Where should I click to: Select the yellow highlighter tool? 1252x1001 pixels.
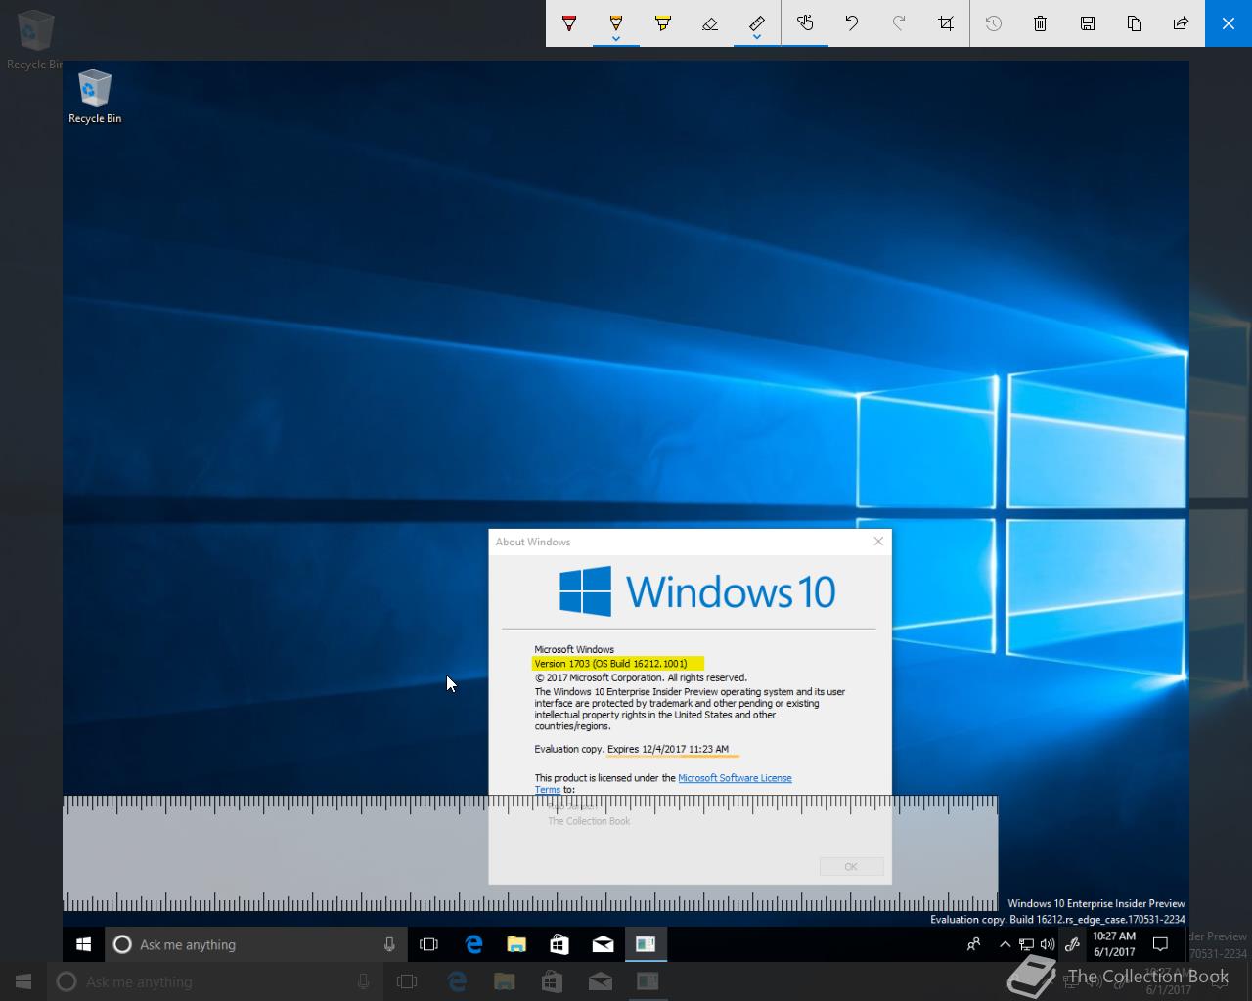pyautogui.click(x=663, y=23)
